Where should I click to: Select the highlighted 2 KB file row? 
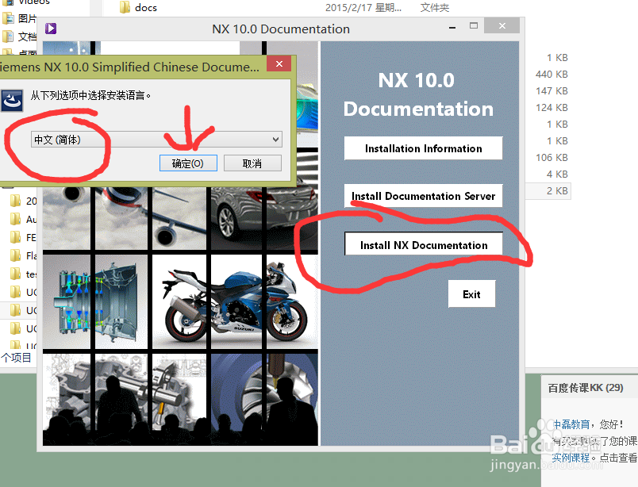coord(548,191)
